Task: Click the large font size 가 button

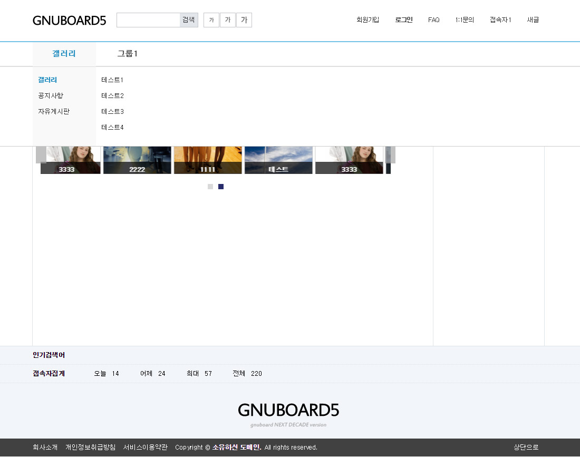Action: click(x=244, y=20)
